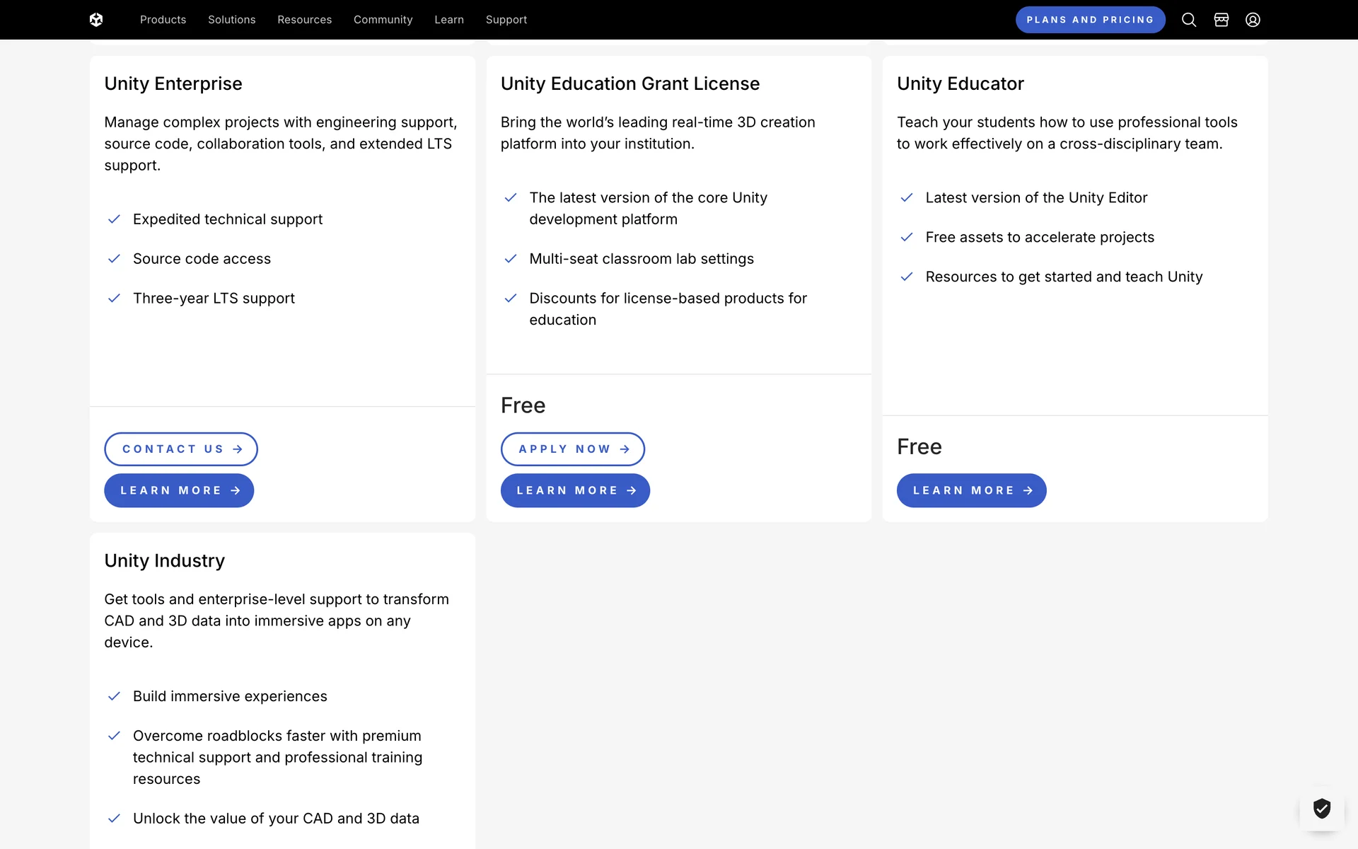Open the Asset Store icon
Screen dimensions: 1358x849
1221,20
